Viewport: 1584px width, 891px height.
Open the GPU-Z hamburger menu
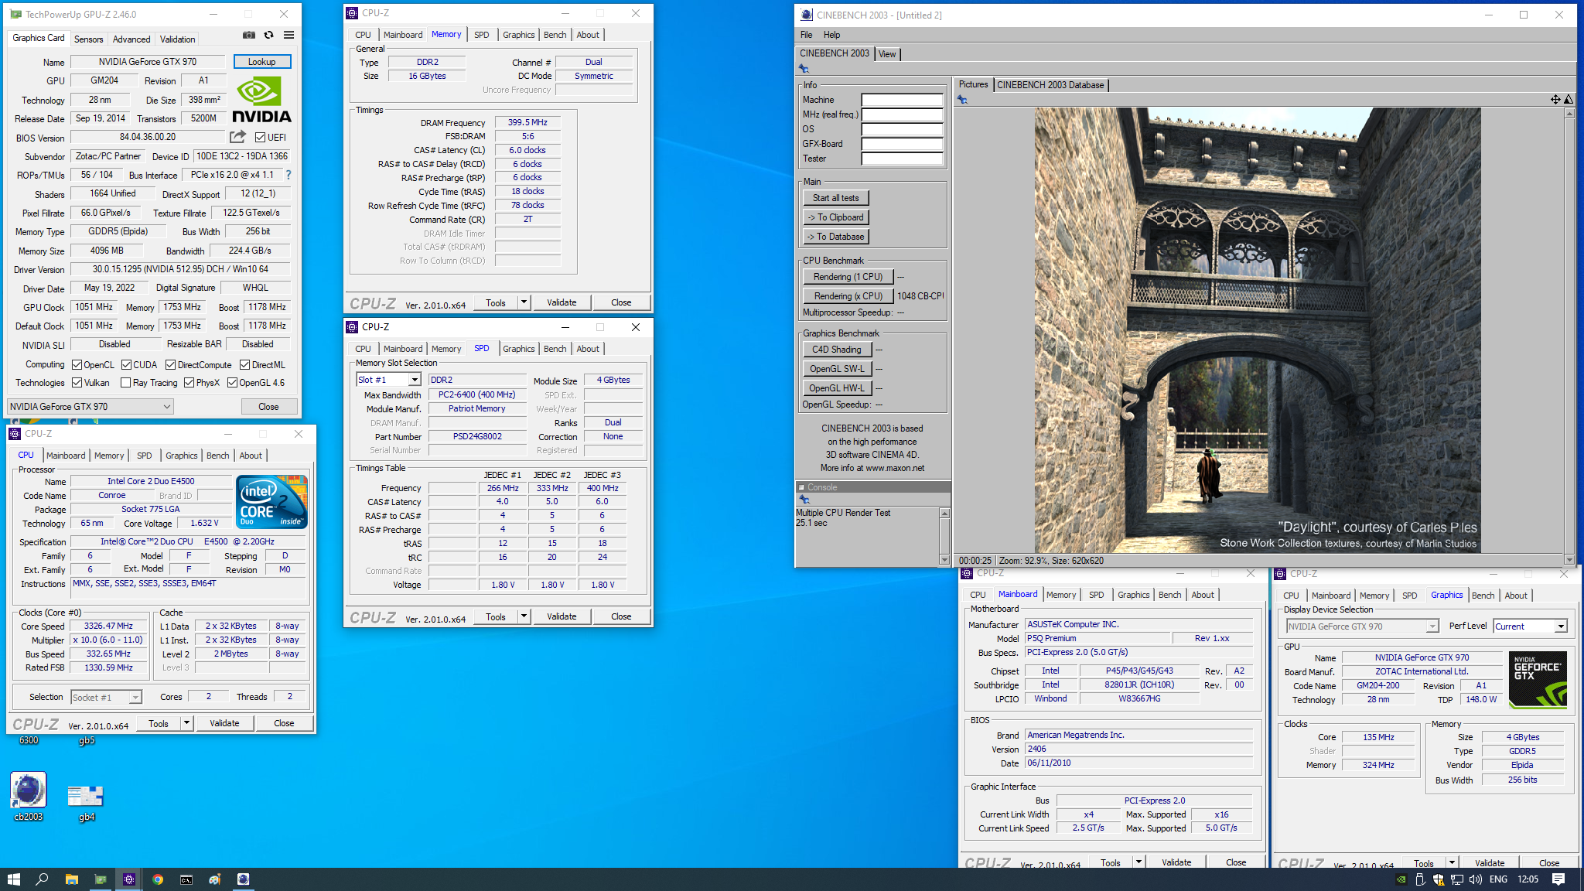coord(288,35)
